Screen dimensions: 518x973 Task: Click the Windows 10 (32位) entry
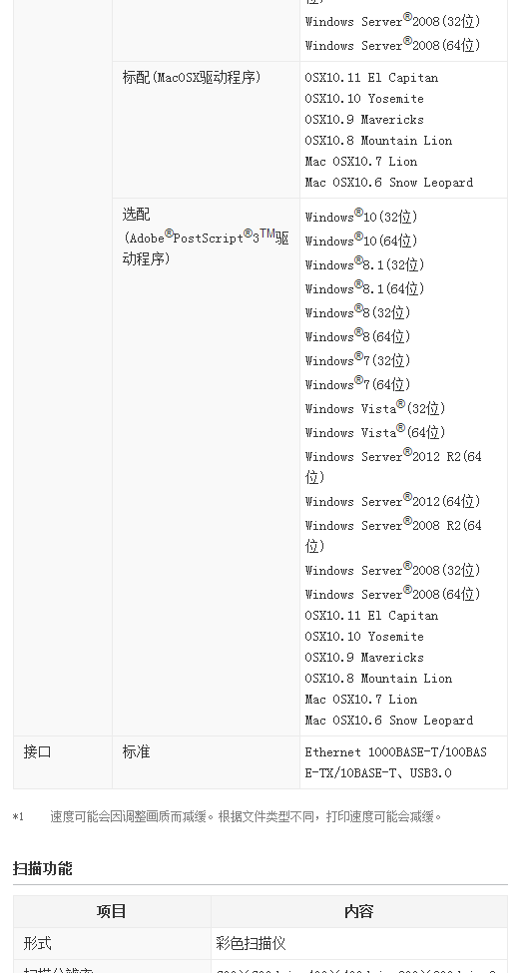[361, 216]
